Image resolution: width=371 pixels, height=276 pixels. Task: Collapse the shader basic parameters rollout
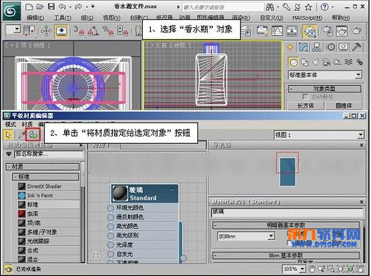point(286,225)
